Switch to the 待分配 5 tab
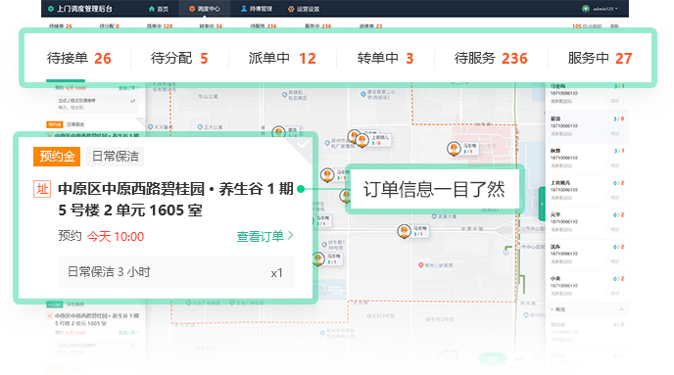This screenshot has width=674, height=375. pyautogui.click(x=179, y=58)
